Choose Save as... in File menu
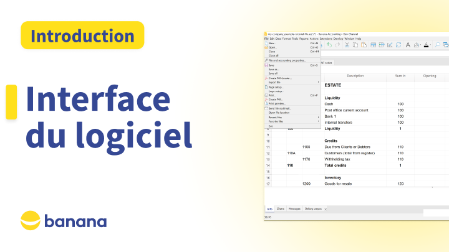The width and height of the screenshot is (449, 252). [292, 70]
